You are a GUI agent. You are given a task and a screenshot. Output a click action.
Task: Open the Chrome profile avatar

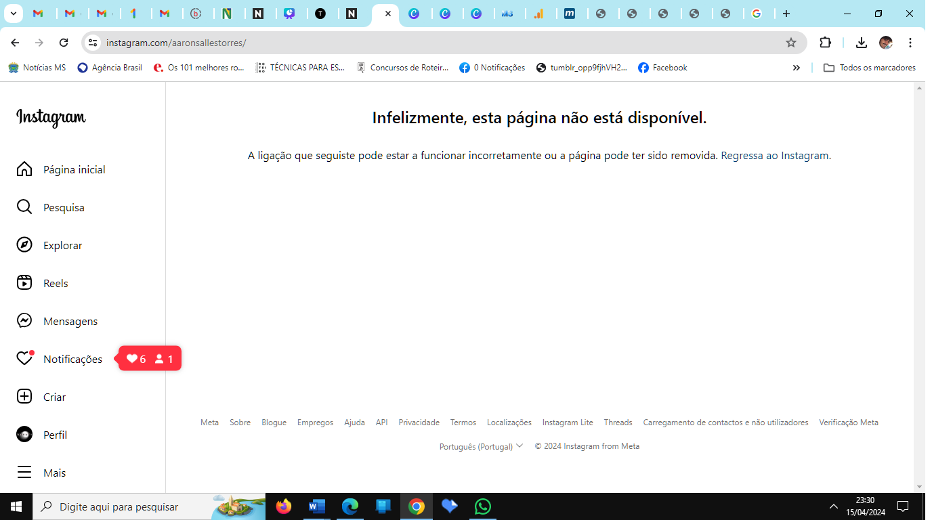886,43
